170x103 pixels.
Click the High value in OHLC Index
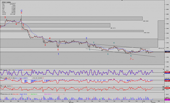pos(13,8)
